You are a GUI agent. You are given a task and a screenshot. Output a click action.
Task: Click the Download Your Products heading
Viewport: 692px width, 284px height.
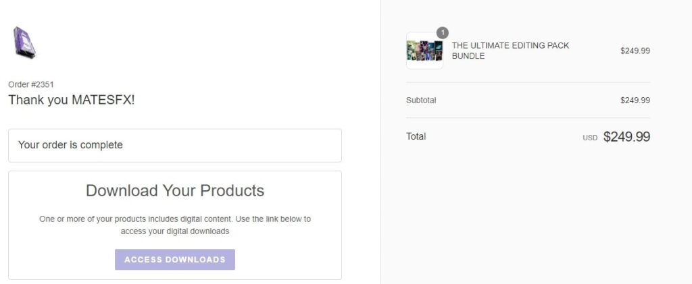click(175, 191)
